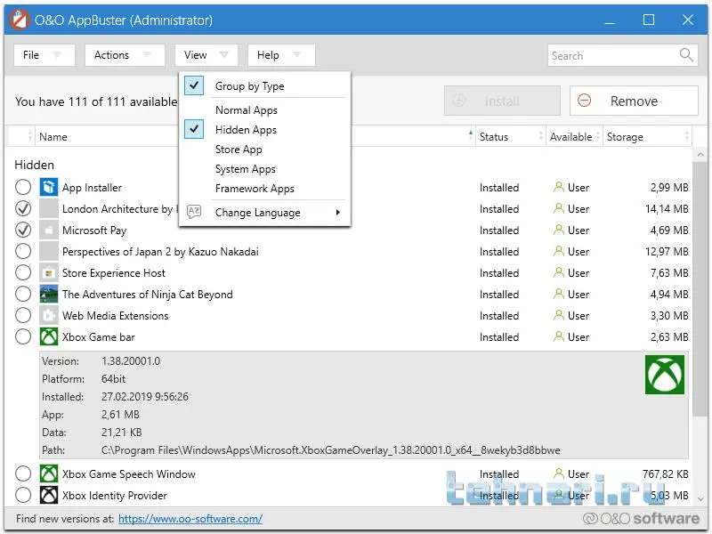Click the search magnifier icon
This screenshot has width=712, height=534.
click(x=686, y=55)
